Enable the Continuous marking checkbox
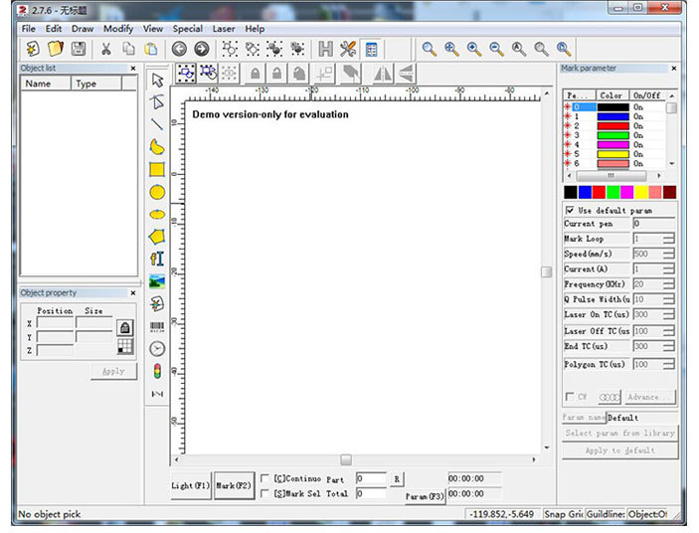The image size is (699, 533). [x=264, y=479]
